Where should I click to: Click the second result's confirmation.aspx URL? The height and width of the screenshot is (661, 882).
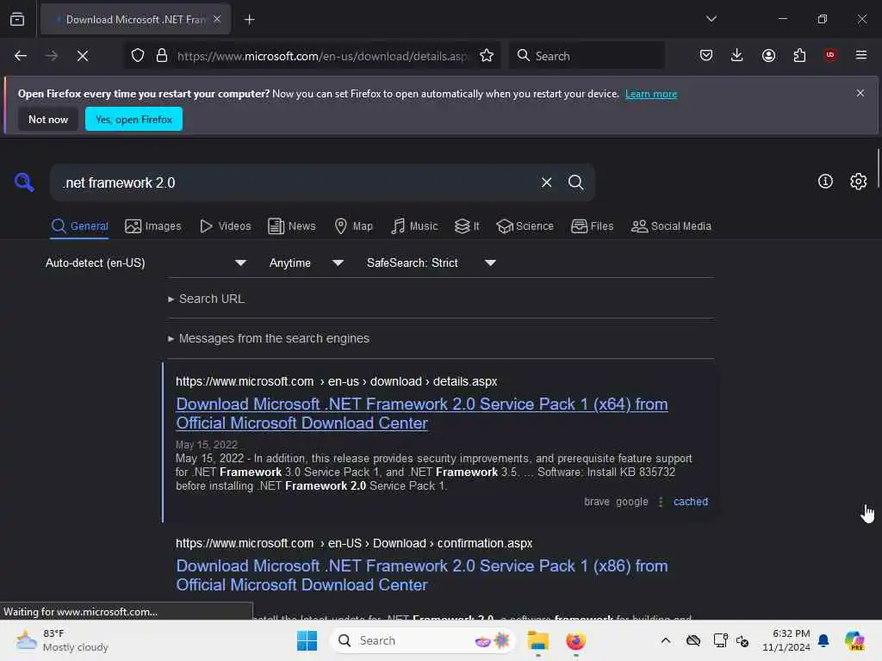point(354,544)
